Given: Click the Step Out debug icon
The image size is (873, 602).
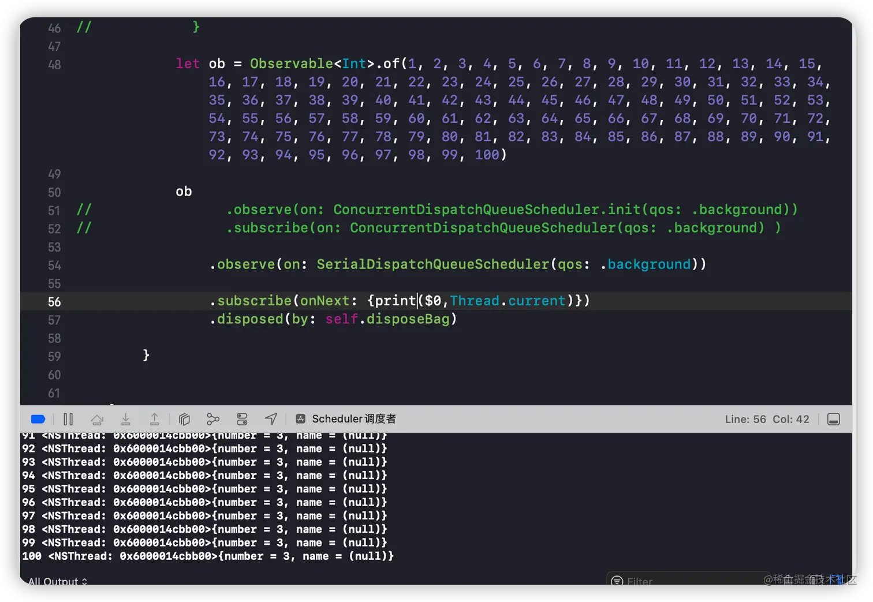Looking at the screenshot, I should click(x=155, y=419).
